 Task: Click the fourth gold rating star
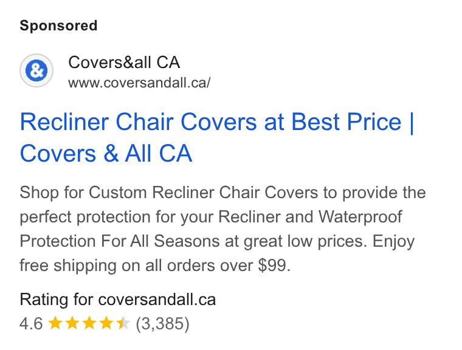[106, 323]
